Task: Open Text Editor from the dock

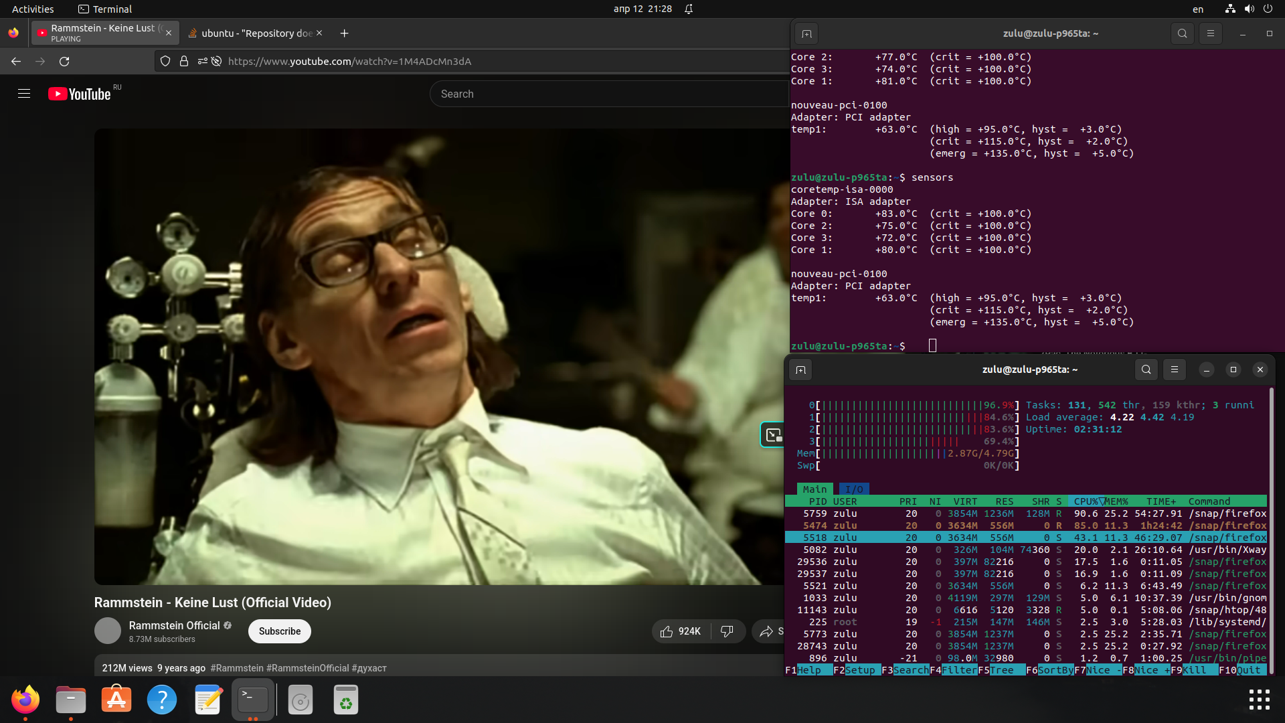Action: point(207,700)
